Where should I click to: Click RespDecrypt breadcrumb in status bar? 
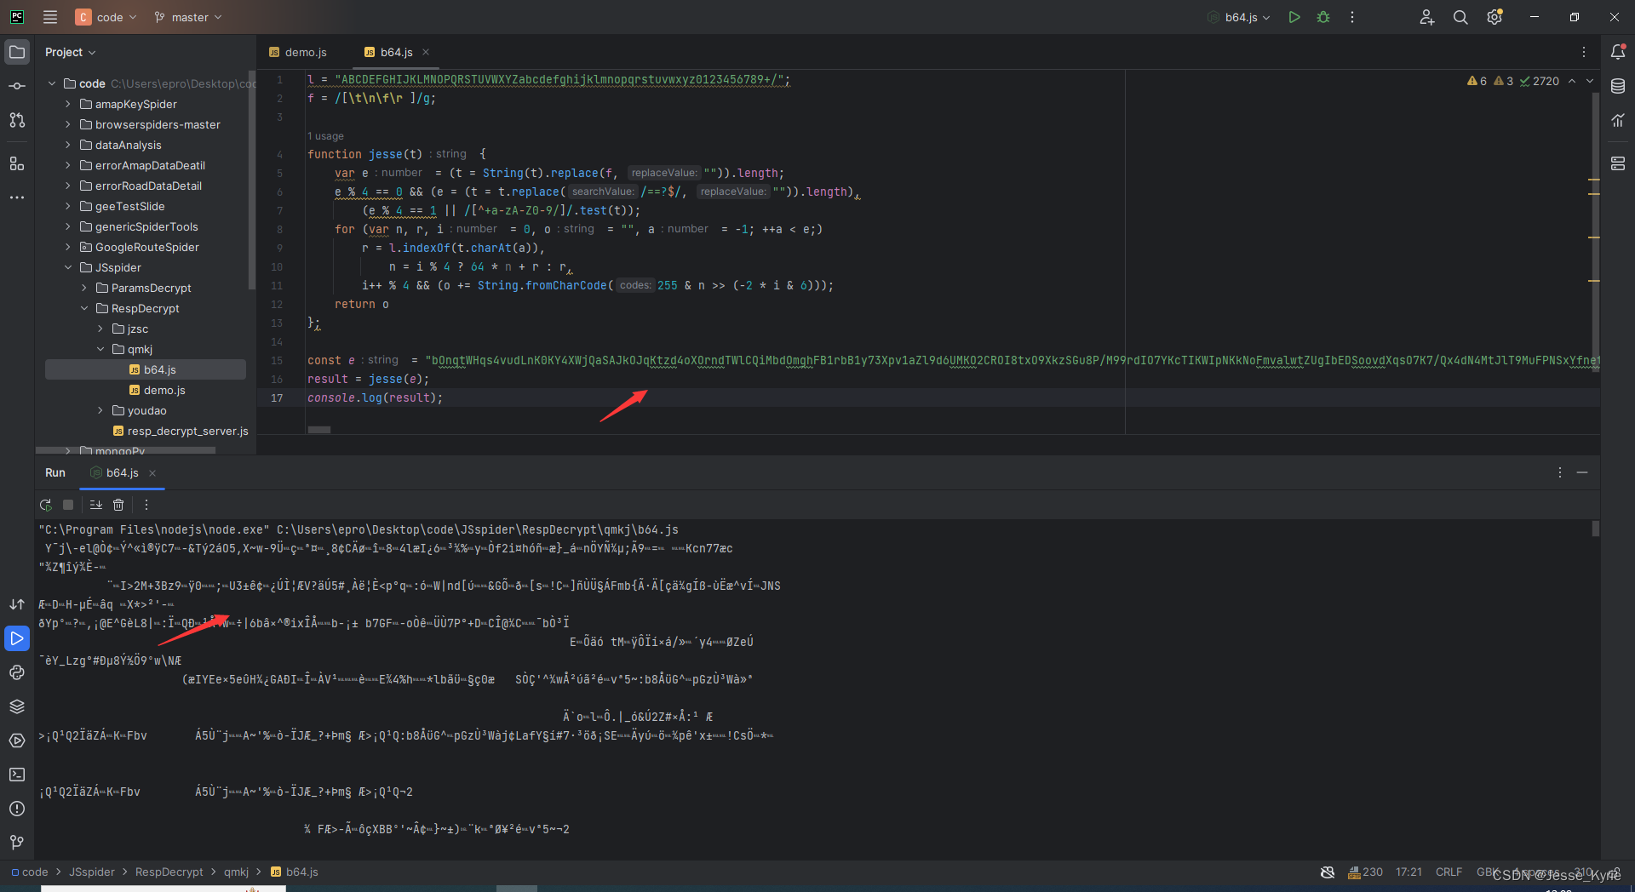[169, 872]
